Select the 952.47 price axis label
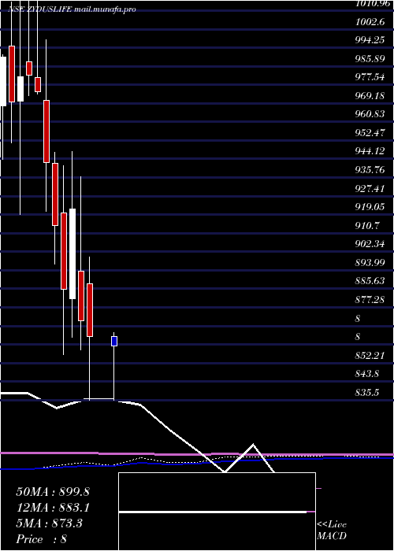Image resolution: width=394 pixels, height=551 pixels. [x=370, y=132]
